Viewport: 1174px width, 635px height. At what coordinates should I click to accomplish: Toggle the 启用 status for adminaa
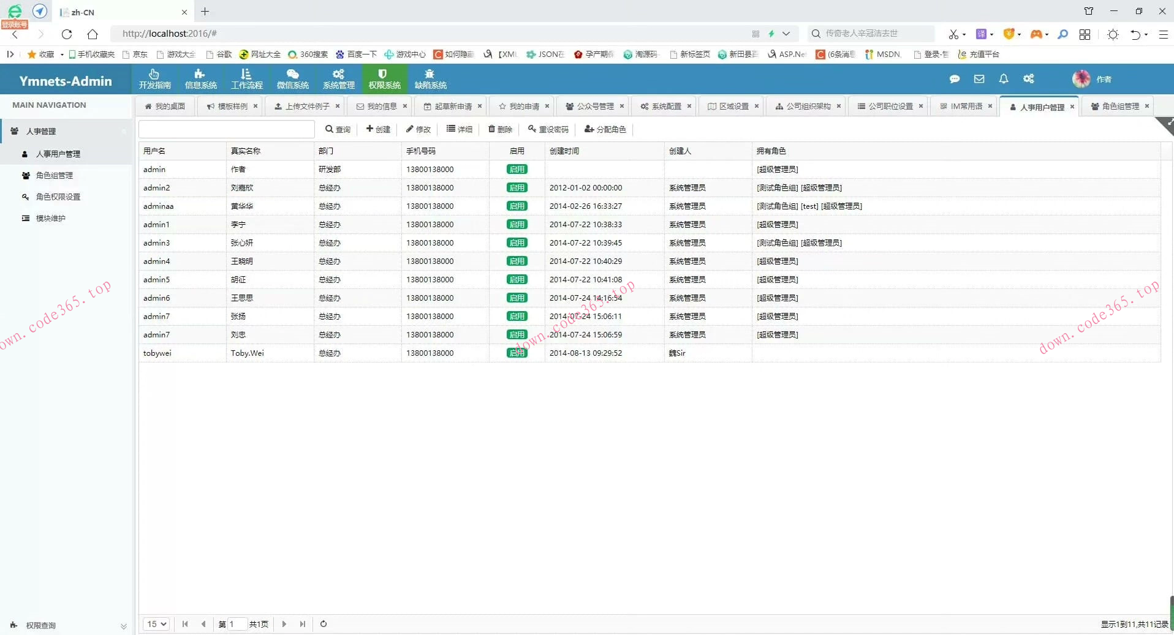(517, 206)
